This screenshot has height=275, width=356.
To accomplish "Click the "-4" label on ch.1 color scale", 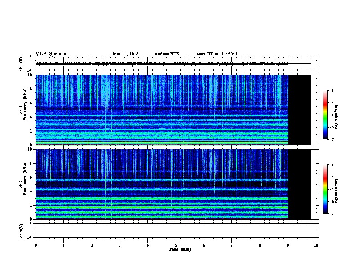I will tap(331, 103).
